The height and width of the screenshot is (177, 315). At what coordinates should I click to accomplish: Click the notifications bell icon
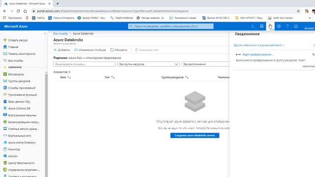point(270,26)
